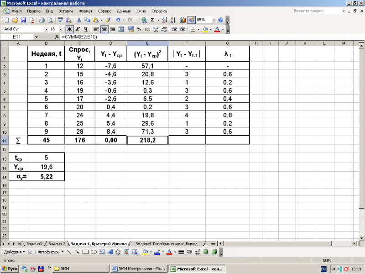Click the Пуск start button

pos(10,269)
